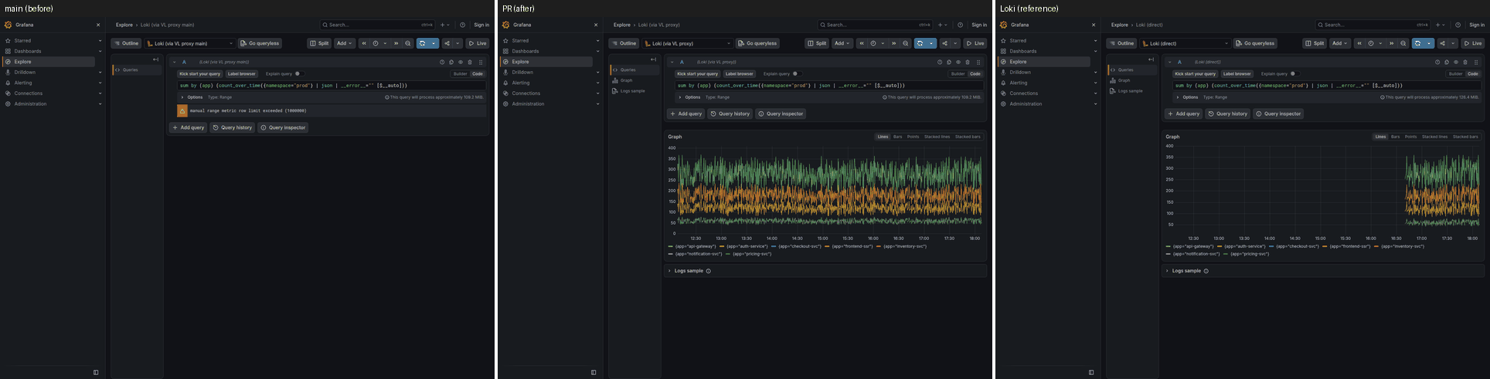This screenshot has width=1490, height=379.
Task: Select Stacked bars graph style in Loki (reference)
Action: [1465, 137]
